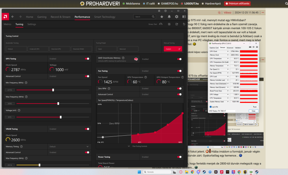288x175 pixels.
Task: Open the help question mark icon in title bar
Action: point(166,11)
